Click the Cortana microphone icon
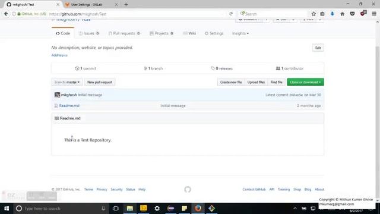Image resolution: width=380 pixels, height=214 pixels. (x=103, y=209)
